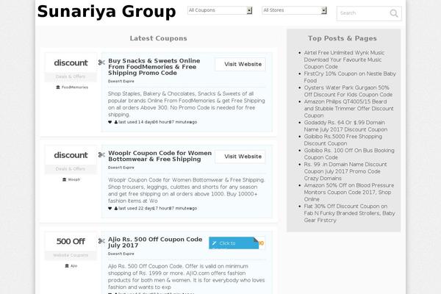Click the blue 'Click to' reveal coupon button
441x294 pixels.
[x=234, y=243]
